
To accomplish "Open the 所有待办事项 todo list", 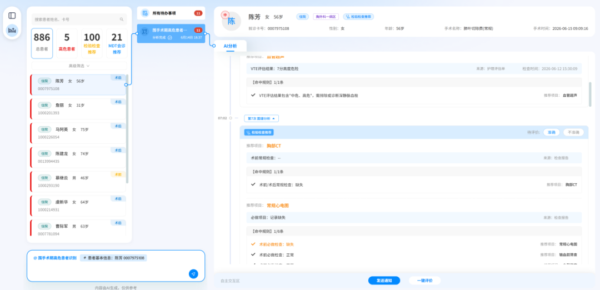I will [171, 13].
